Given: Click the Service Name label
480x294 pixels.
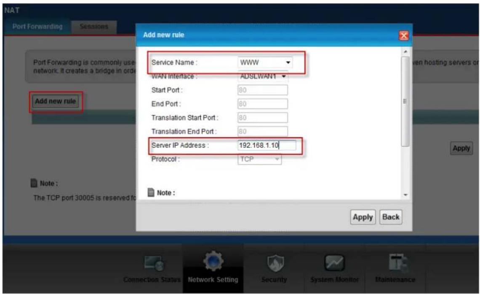Looking at the screenshot, I should [x=174, y=62].
